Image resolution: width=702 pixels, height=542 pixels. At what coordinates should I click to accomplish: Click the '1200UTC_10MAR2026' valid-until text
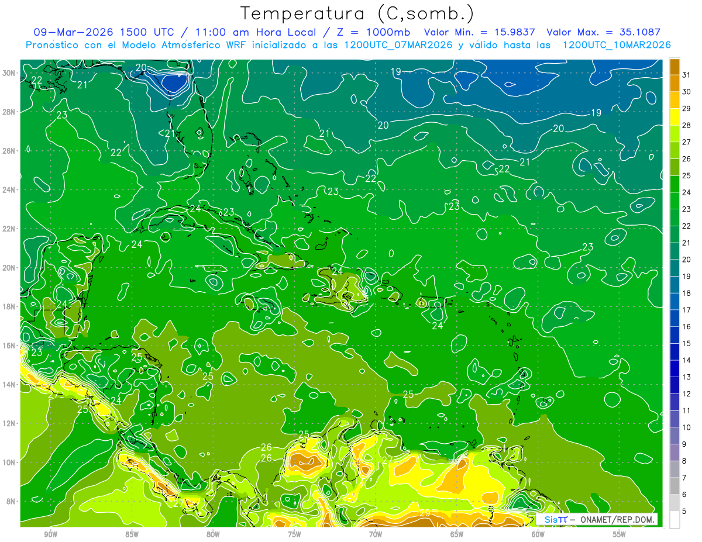click(616, 45)
